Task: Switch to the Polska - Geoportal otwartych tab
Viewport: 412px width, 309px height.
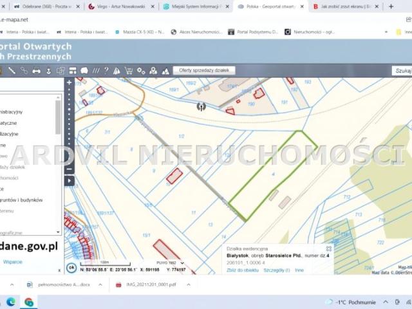Action: pyautogui.click(x=270, y=6)
